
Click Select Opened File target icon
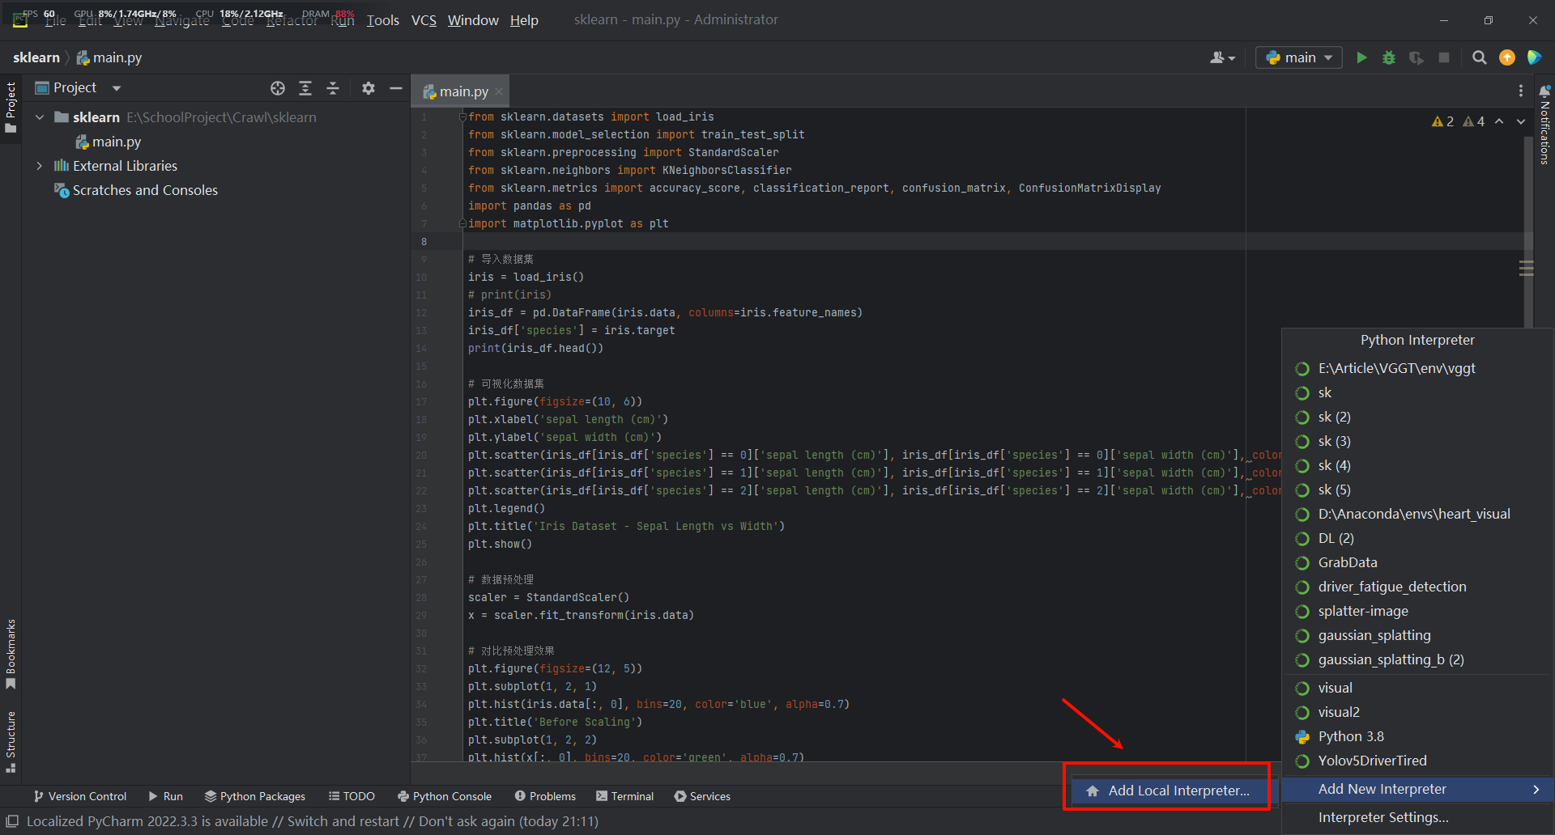[x=278, y=88]
